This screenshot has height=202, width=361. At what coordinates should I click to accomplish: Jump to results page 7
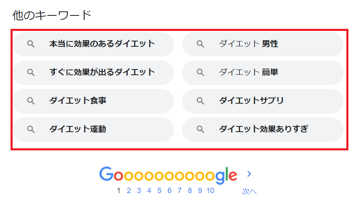click(180, 191)
